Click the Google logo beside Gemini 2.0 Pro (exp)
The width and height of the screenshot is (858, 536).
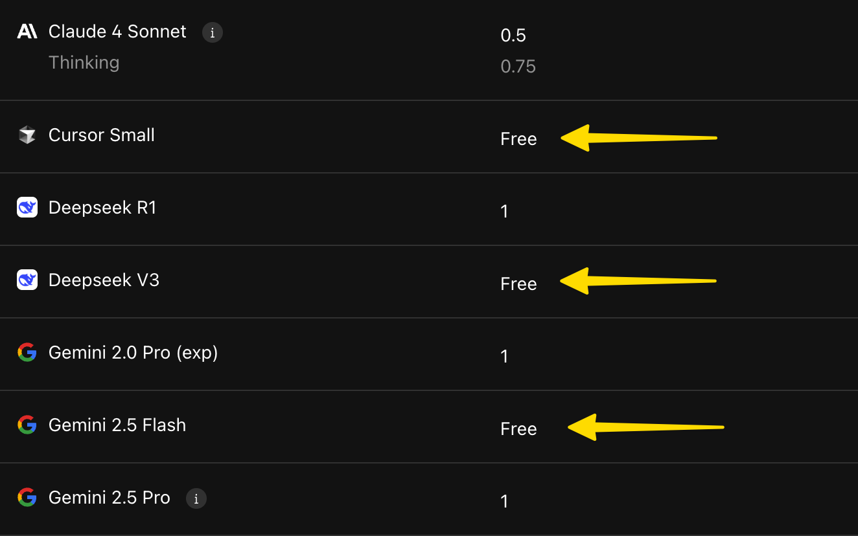tap(27, 353)
